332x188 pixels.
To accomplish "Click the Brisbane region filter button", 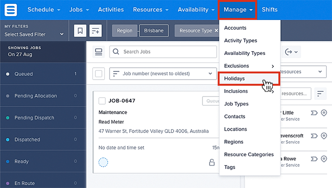I will pyautogui.click(x=154, y=31).
